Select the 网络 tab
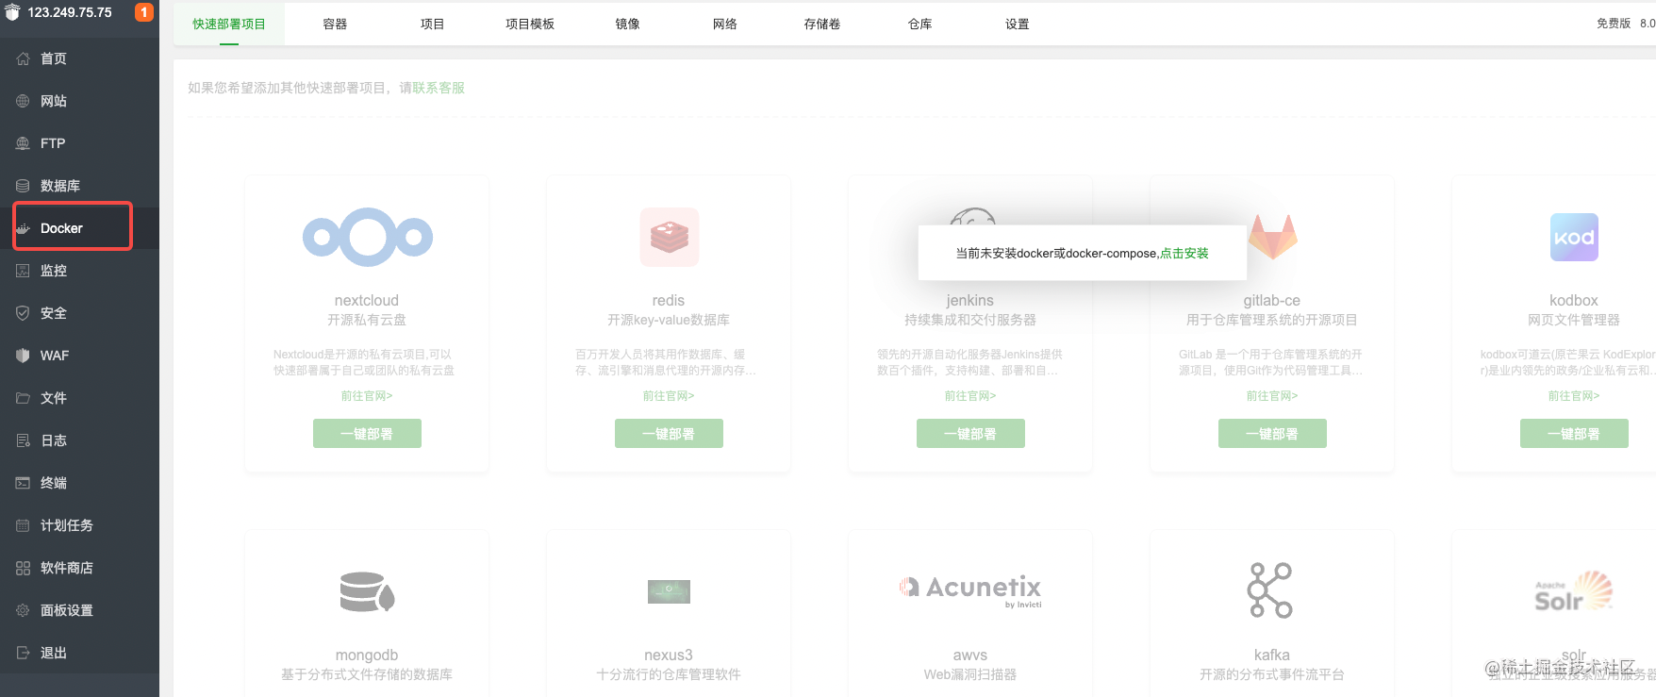 click(x=725, y=24)
